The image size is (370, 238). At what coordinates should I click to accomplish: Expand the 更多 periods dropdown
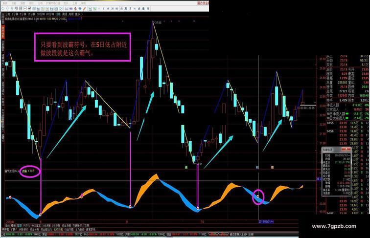78,14
